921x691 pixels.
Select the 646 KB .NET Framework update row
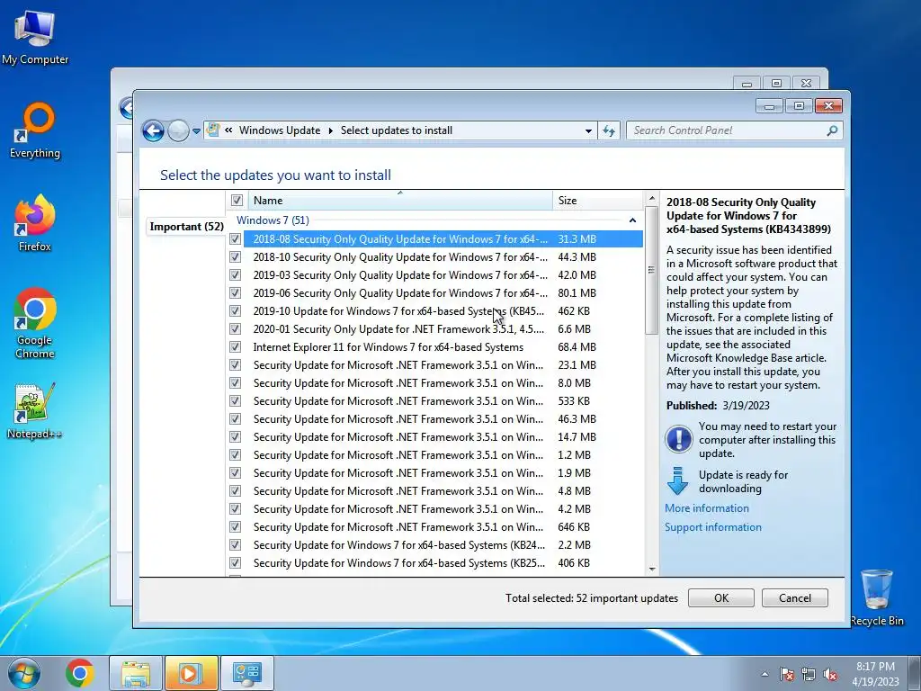point(434,527)
